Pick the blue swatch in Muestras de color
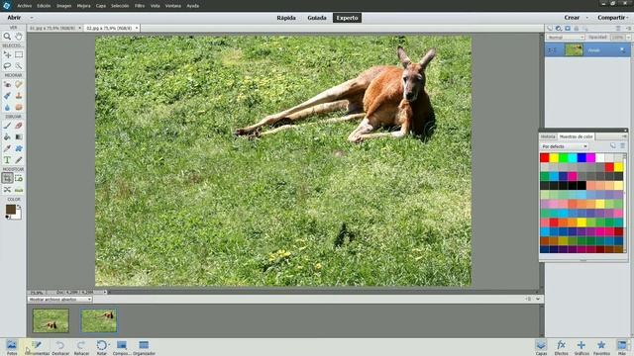 coord(581,157)
